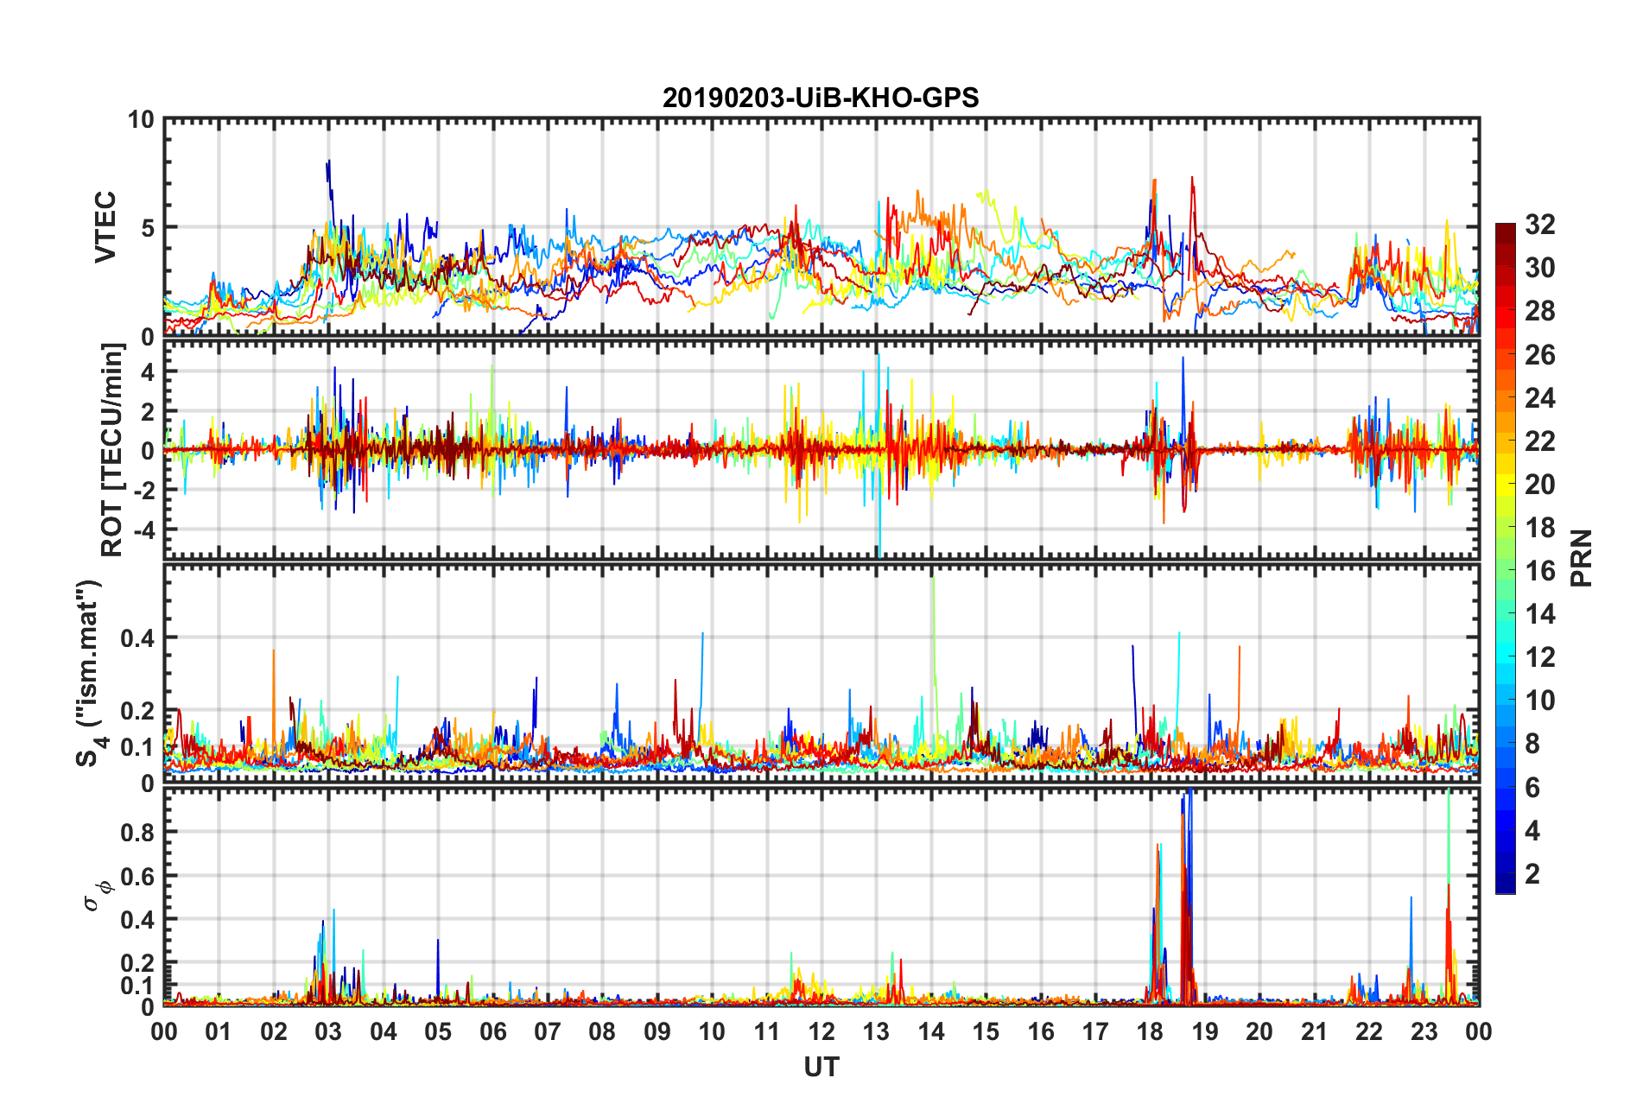Click the plot title 20190203-UiB-KHO-GPS

(x=821, y=98)
